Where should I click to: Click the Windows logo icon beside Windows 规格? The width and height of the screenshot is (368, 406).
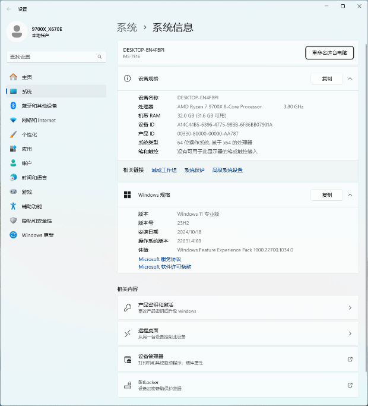(x=127, y=195)
